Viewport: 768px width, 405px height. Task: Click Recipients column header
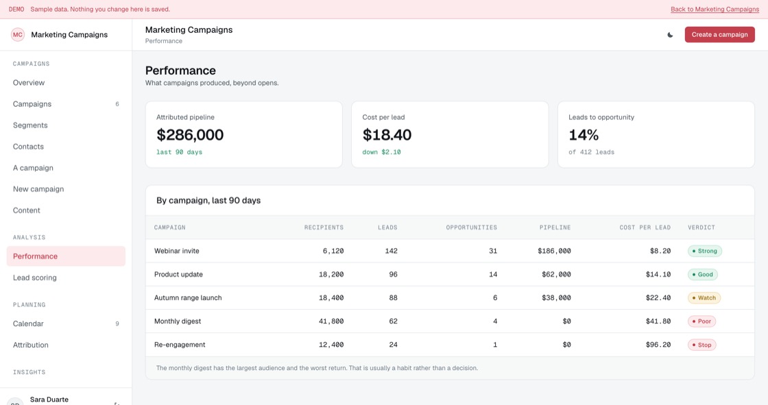324,228
